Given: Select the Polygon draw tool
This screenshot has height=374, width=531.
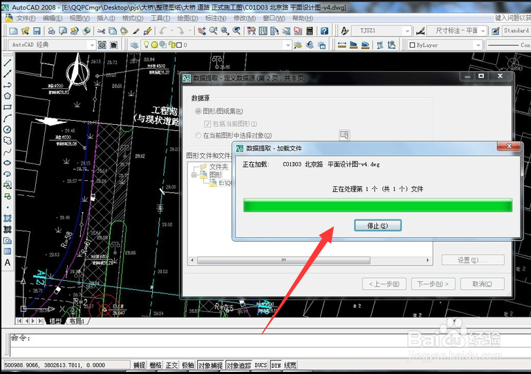Looking at the screenshot, I should pyautogui.click(x=8, y=96).
